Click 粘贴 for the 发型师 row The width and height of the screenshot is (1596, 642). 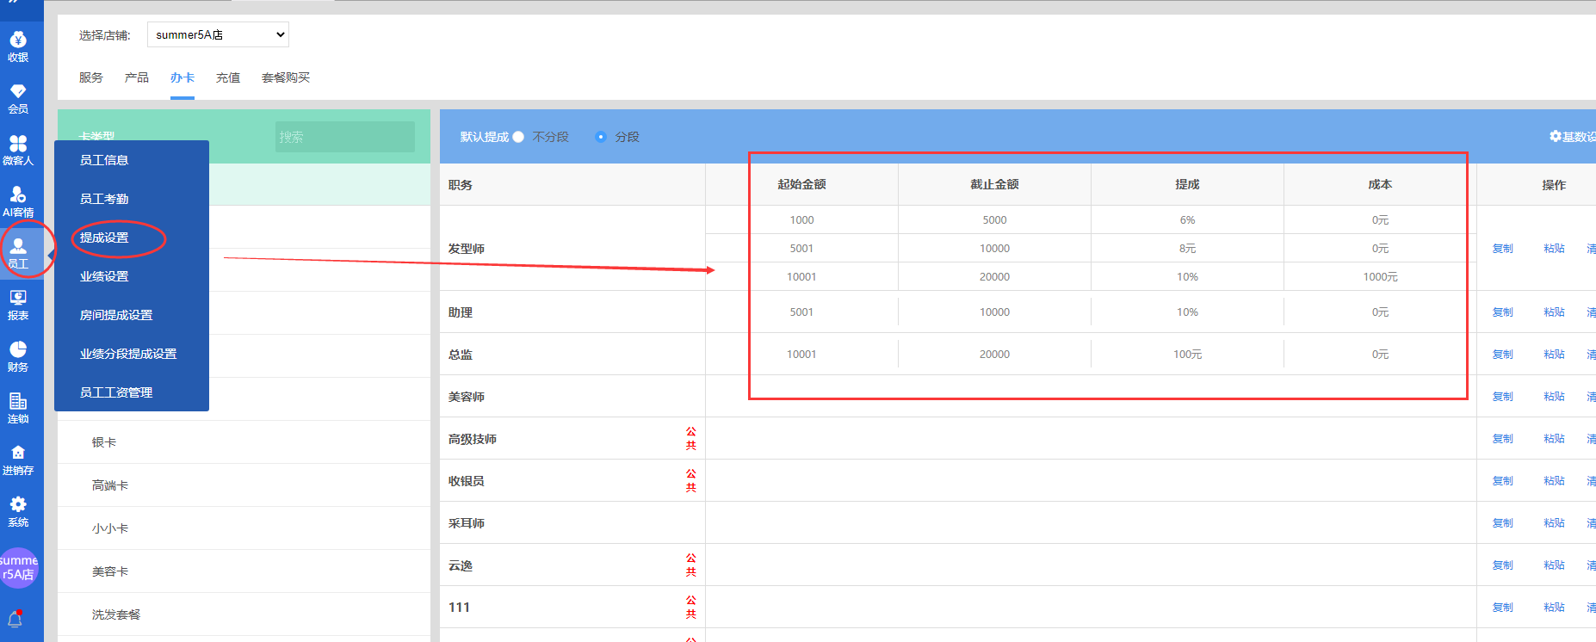(x=1554, y=249)
